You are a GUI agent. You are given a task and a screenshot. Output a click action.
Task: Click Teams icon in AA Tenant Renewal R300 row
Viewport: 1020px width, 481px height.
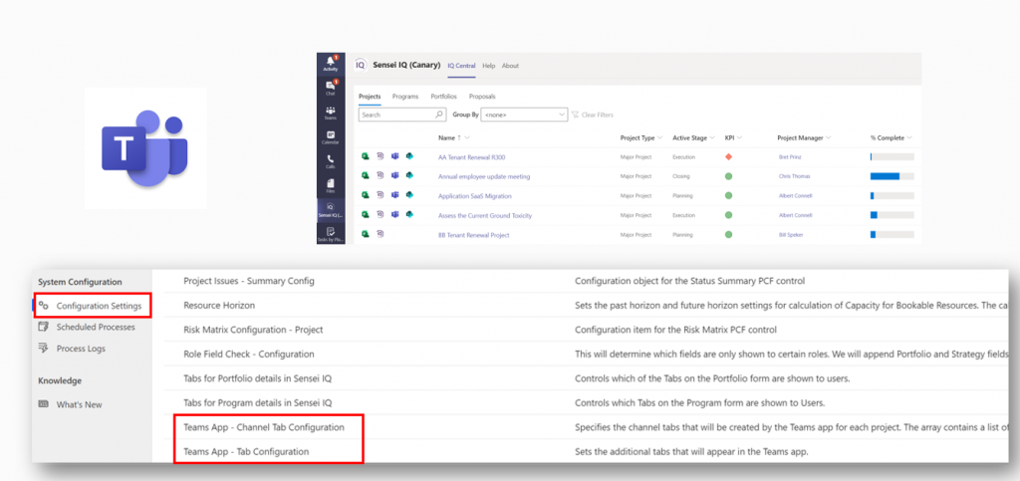[x=394, y=156]
